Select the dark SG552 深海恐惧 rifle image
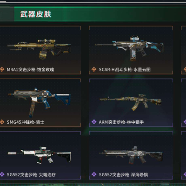The height and width of the screenshot is (186, 186). 131,155
